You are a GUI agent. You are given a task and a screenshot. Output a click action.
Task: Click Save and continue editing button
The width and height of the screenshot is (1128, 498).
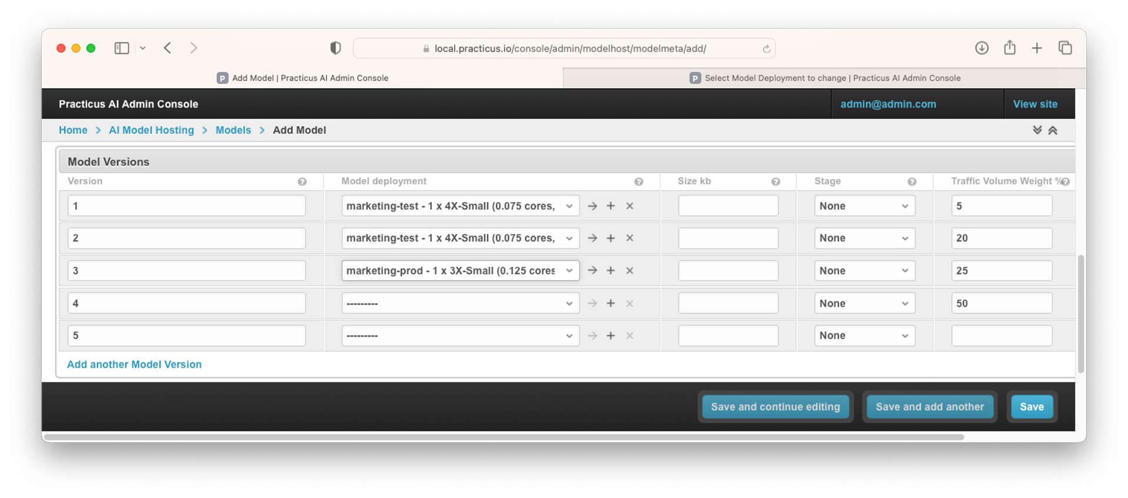(x=775, y=407)
